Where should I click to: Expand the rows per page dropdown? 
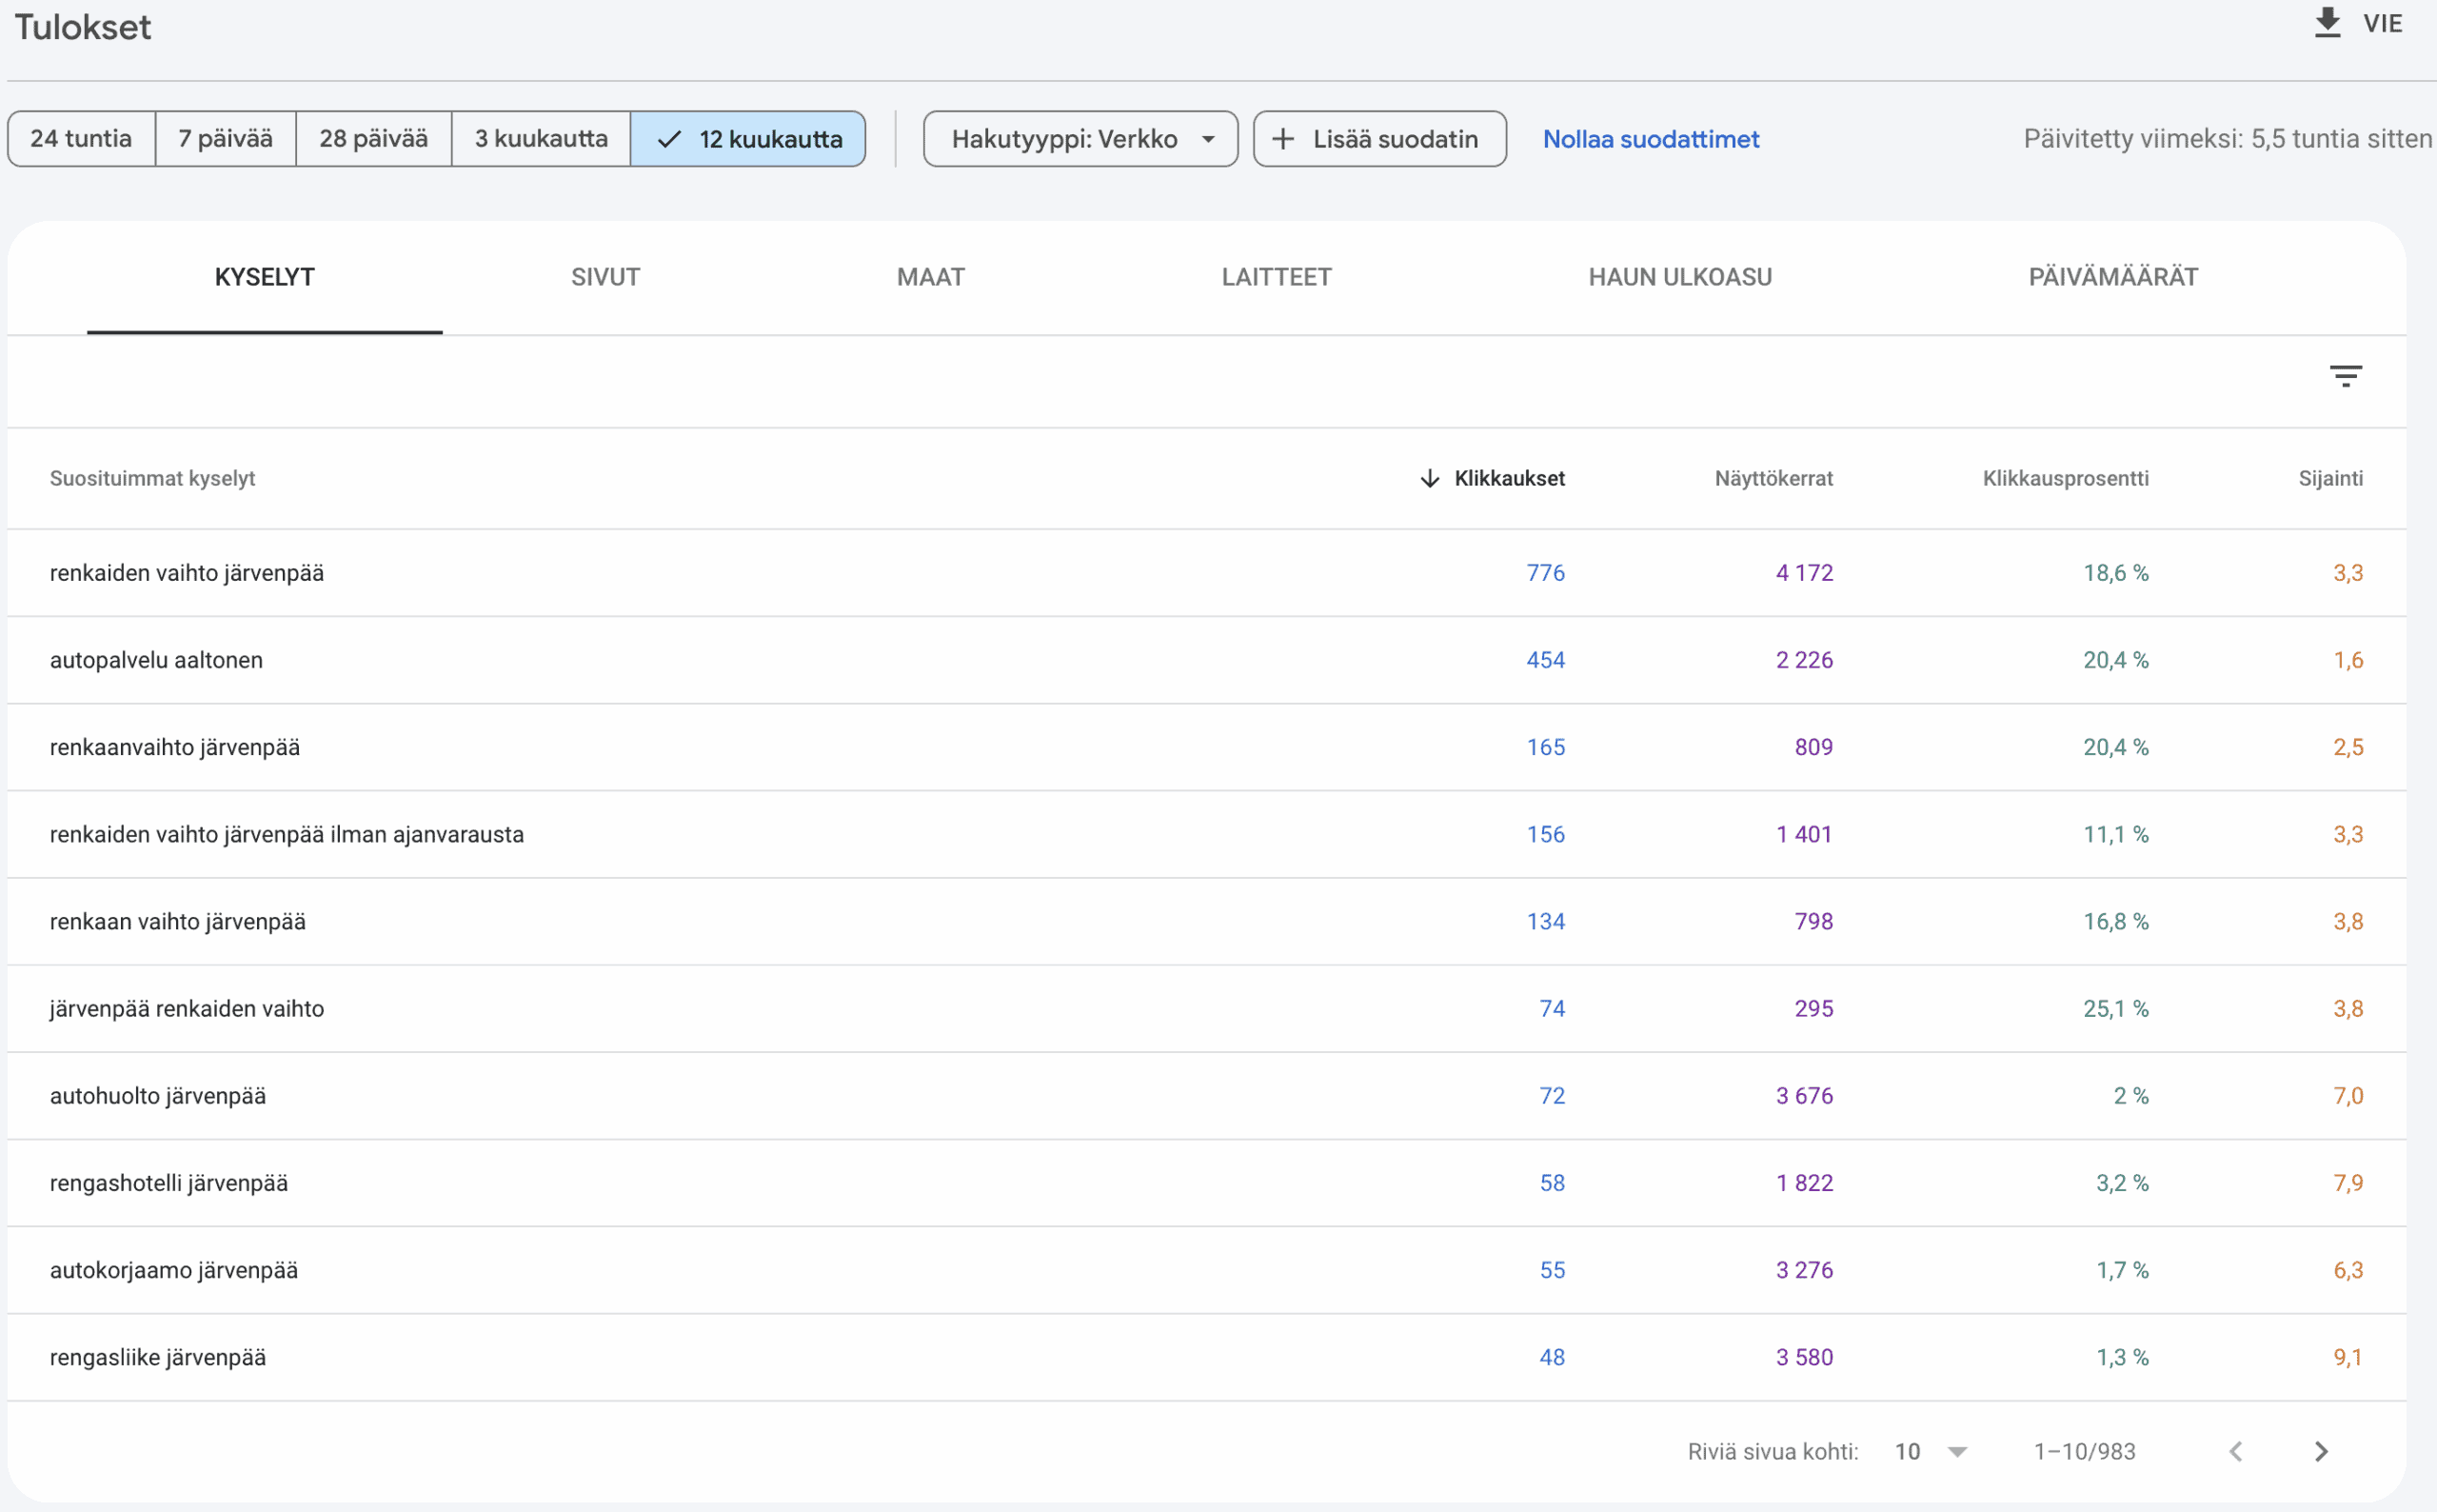pos(1957,1451)
